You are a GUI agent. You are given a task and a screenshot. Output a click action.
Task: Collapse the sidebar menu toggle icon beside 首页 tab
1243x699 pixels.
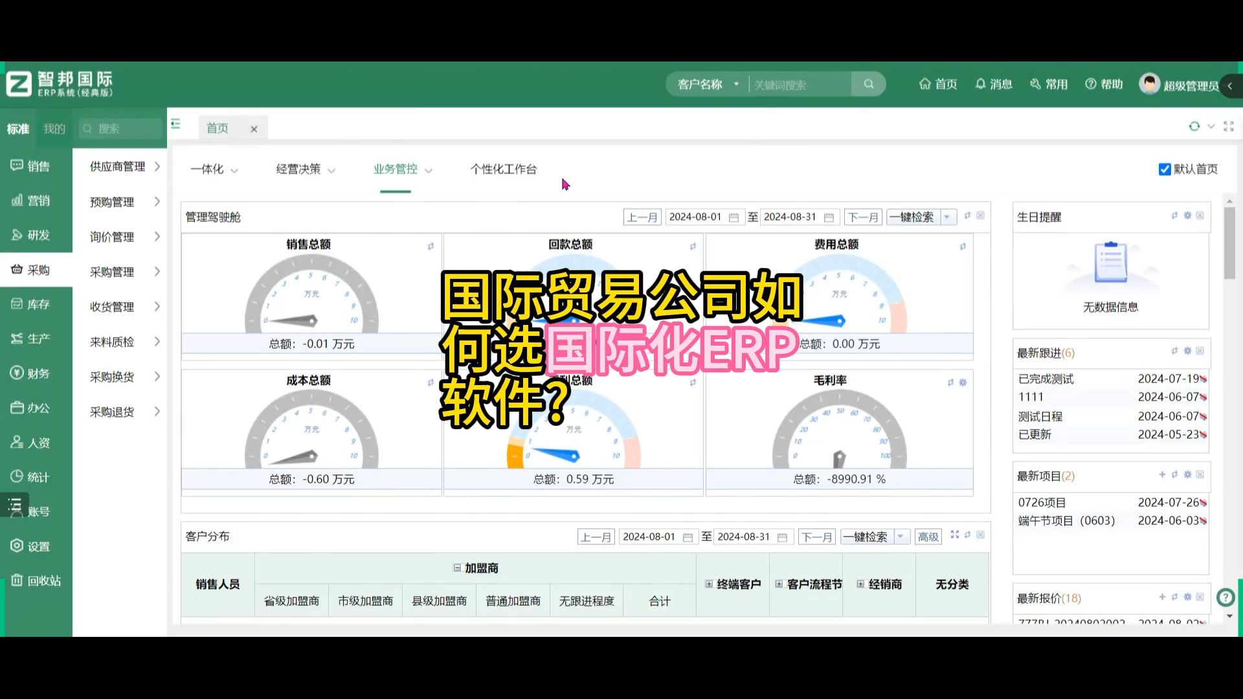[x=175, y=124]
